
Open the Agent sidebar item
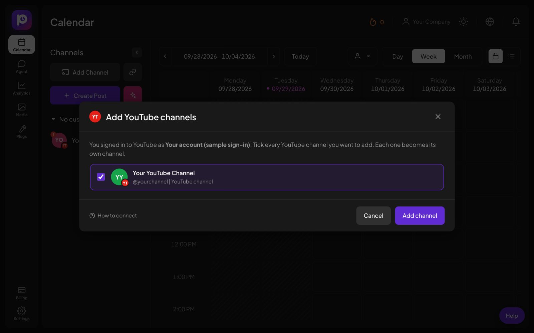[22, 66]
